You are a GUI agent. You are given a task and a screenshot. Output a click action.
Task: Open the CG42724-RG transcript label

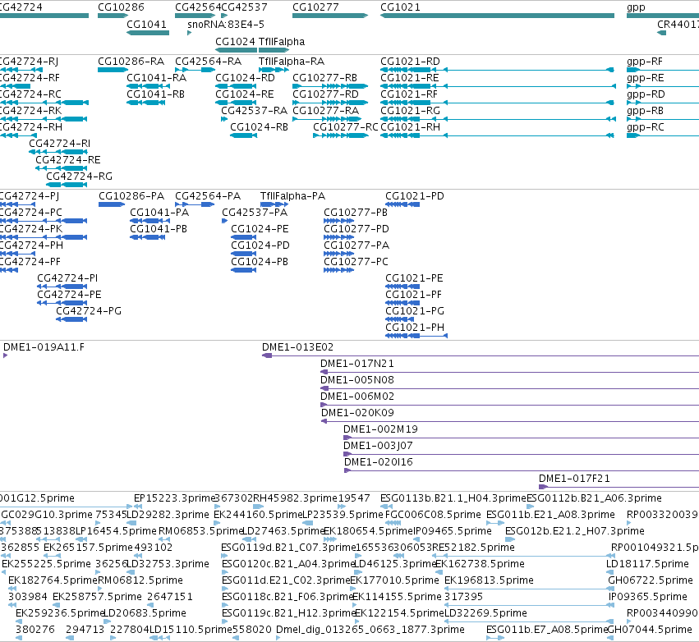tap(79, 177)
